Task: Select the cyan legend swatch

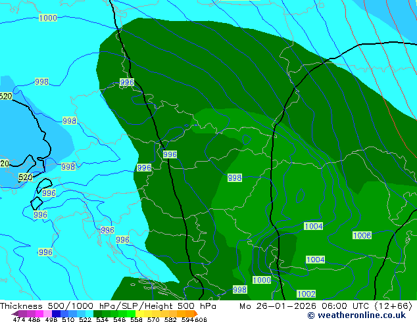Action: (89, 313)
